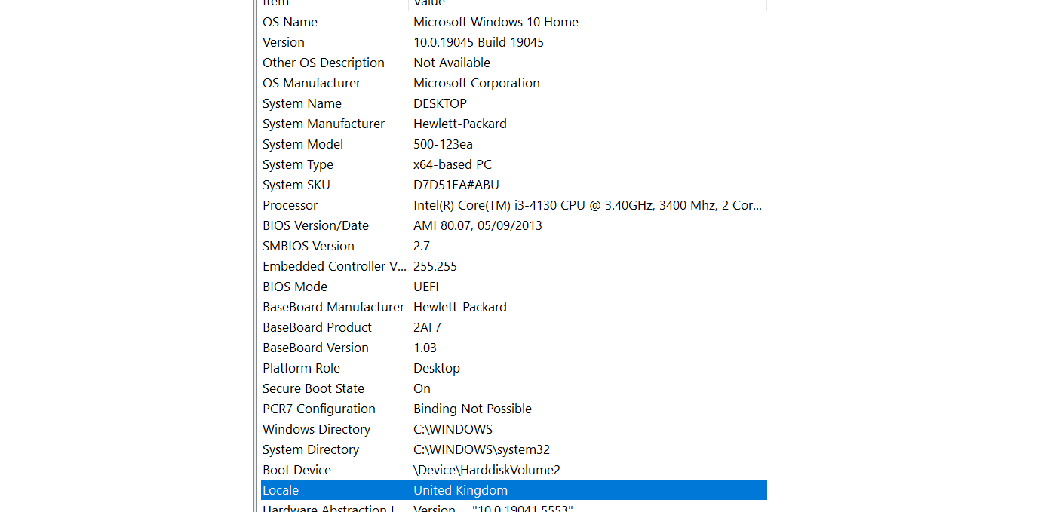
Task: Select the highlighted Locale row label
Action: click(281, 490)
